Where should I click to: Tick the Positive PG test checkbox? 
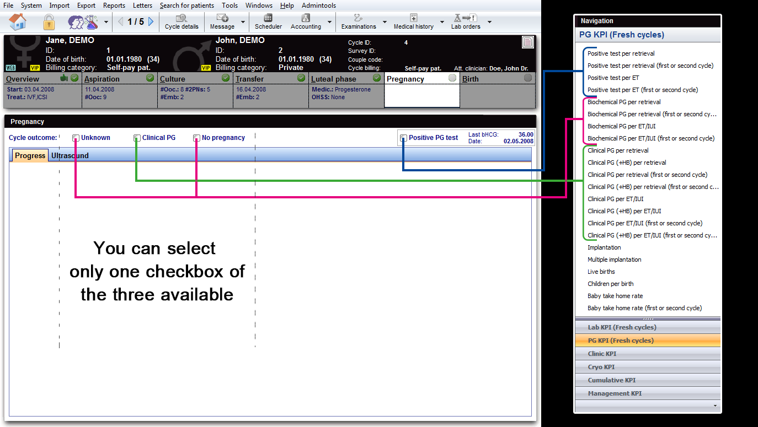point(403,138)
